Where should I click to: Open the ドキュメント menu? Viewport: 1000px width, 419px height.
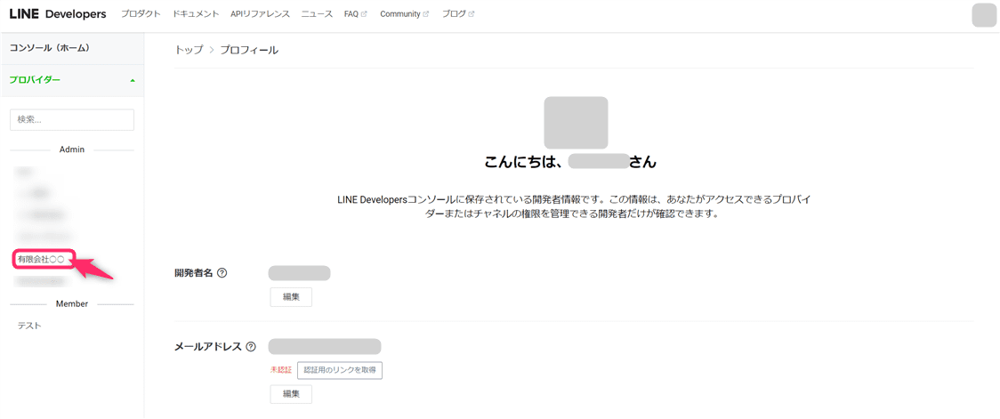(x=196, y=14)
